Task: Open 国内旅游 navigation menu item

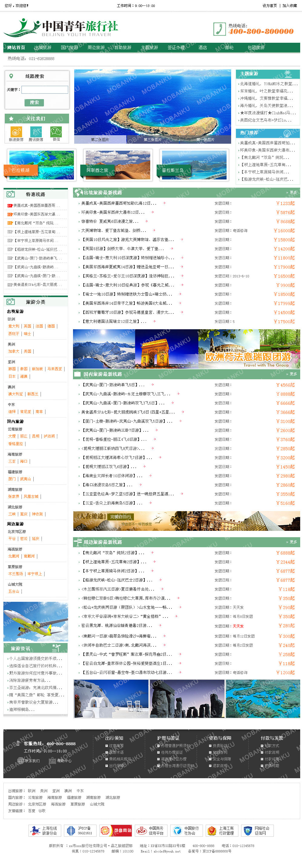Action: point(70,48)
